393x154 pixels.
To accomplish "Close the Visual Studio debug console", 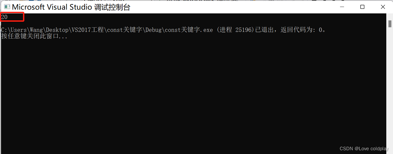I will pyautogui.click(x=383, y=7).
